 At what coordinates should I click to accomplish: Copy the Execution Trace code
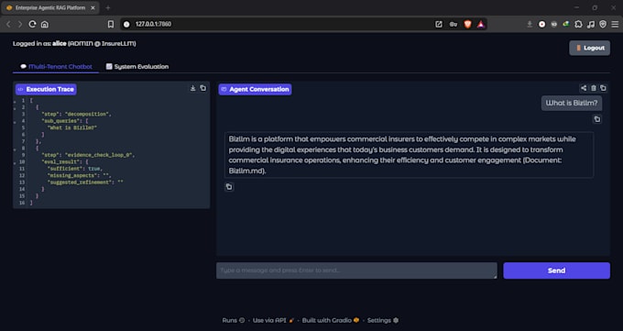click(203, 88)
